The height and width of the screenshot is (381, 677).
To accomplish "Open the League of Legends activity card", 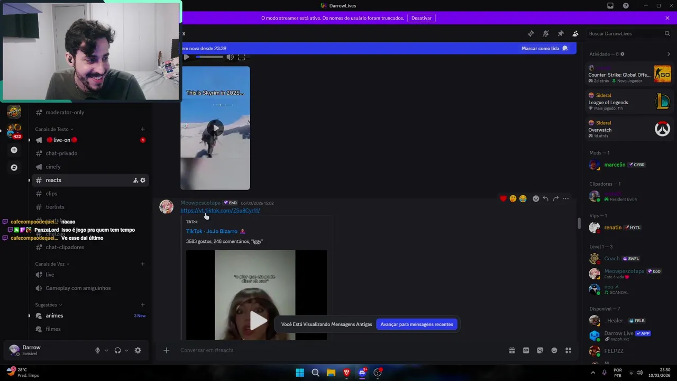I will coord(629,102).
